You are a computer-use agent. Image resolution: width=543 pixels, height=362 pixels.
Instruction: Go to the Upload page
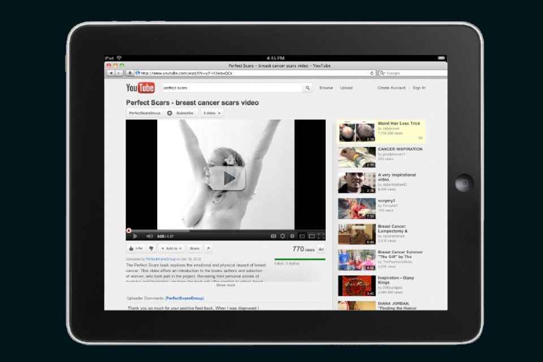tap(346, 88)
